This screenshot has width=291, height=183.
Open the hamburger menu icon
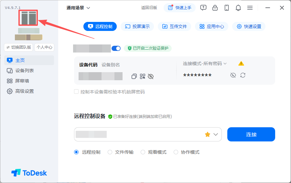(250, 8)
